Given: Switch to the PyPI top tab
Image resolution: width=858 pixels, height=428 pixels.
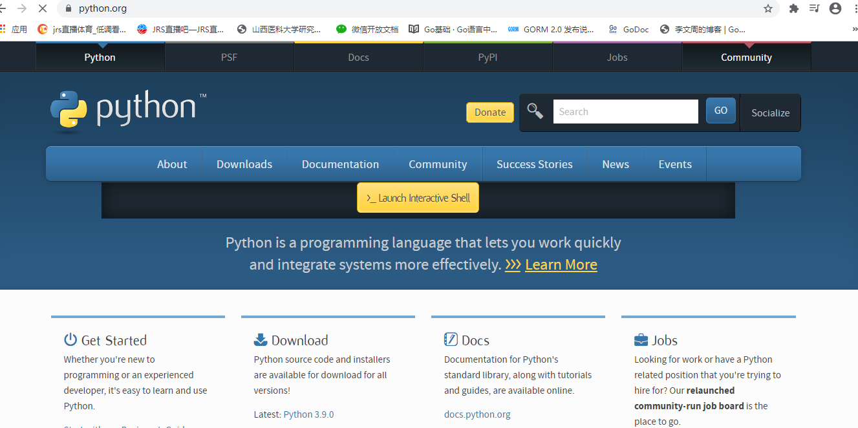Looking at the screenshot, I should [488, 57].
